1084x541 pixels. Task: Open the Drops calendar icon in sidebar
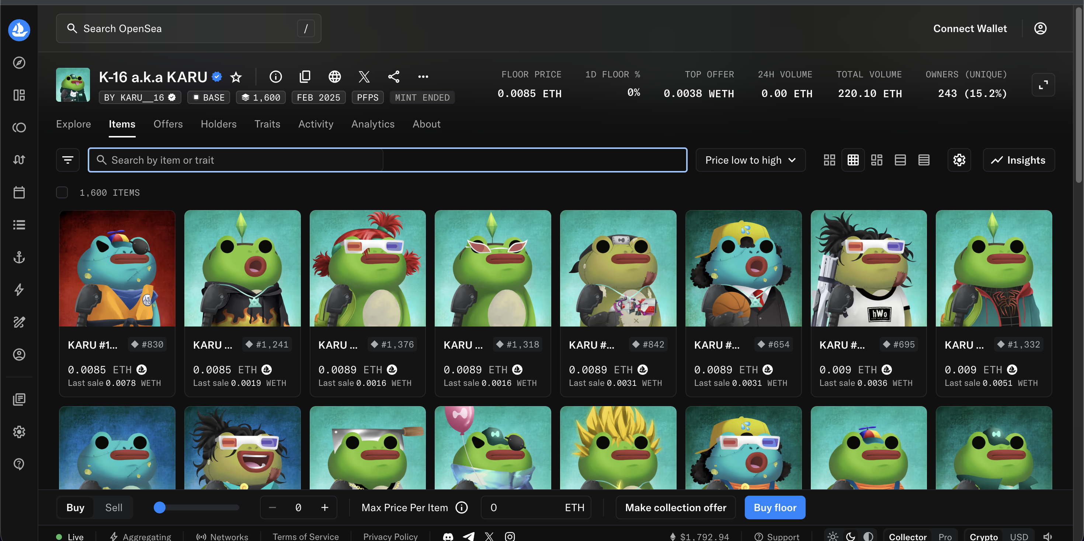pos(19,192)
